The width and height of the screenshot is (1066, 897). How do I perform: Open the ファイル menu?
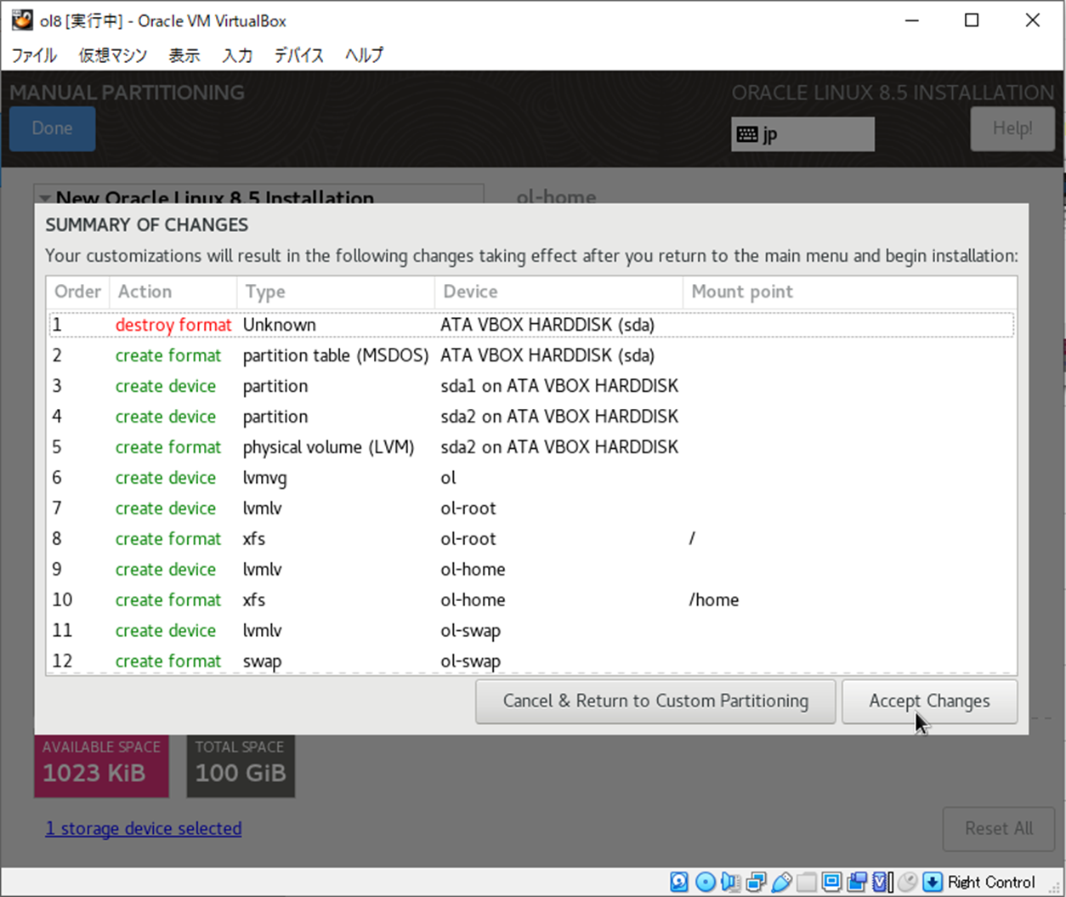(34, 55)
